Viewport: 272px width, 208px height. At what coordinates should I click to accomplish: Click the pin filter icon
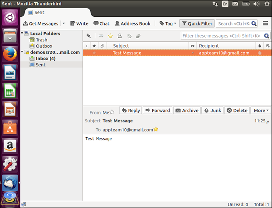tap(88, 36)
